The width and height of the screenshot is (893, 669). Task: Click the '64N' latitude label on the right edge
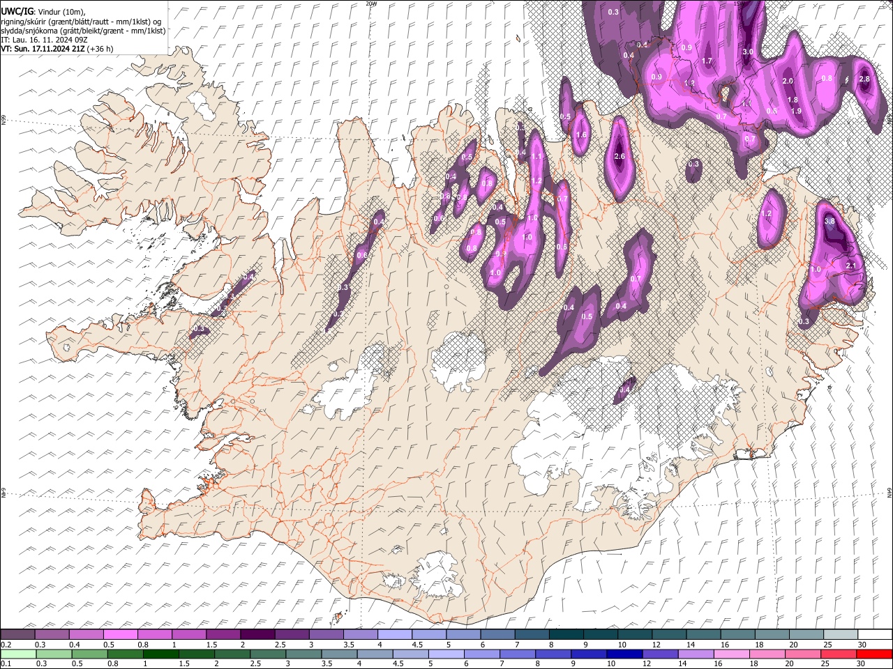(x=890, y=493)
